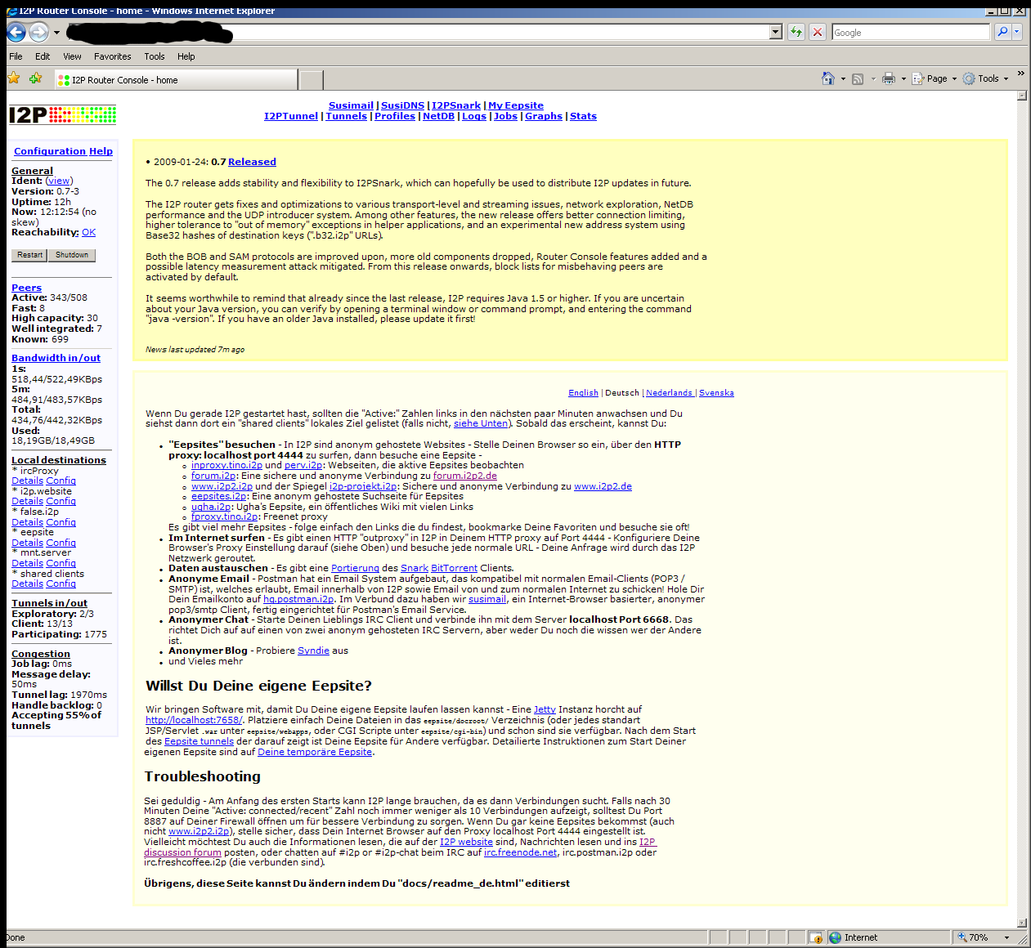Image resolution: width=1031 pixels, height=948 pixels.
Task: Open the My Eepsite link
Action: 516,105
